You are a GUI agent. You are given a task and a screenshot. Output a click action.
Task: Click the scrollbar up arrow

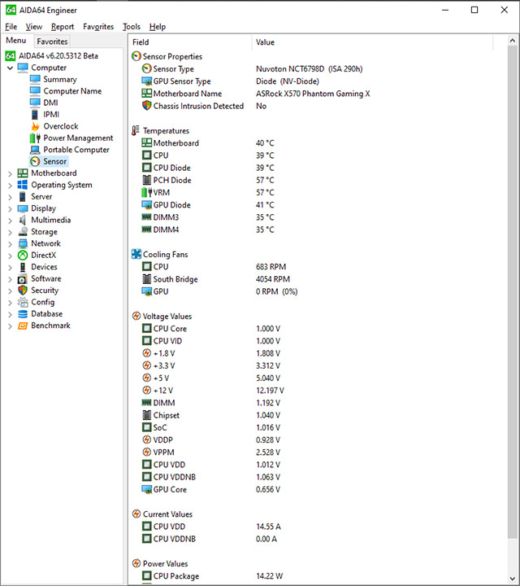tap(513, 41)
